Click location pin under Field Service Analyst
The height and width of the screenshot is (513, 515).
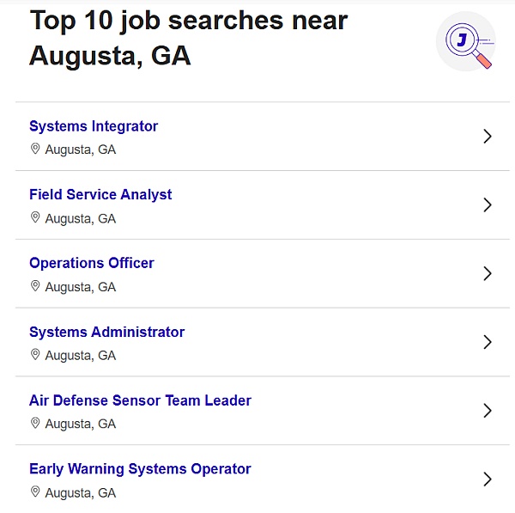tap(35, 217)
